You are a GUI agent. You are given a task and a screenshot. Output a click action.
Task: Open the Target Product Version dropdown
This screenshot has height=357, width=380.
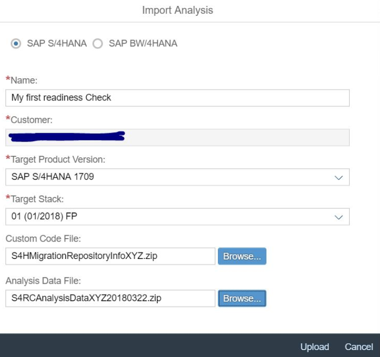[x=338, y=178]
